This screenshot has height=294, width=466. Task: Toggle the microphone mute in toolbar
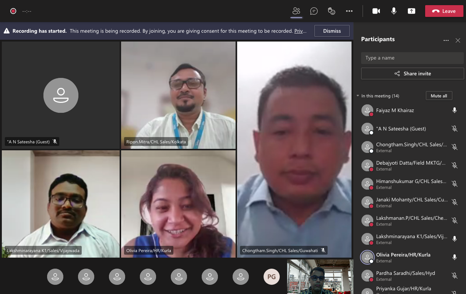pyautogui.click(x=394, y=11)
